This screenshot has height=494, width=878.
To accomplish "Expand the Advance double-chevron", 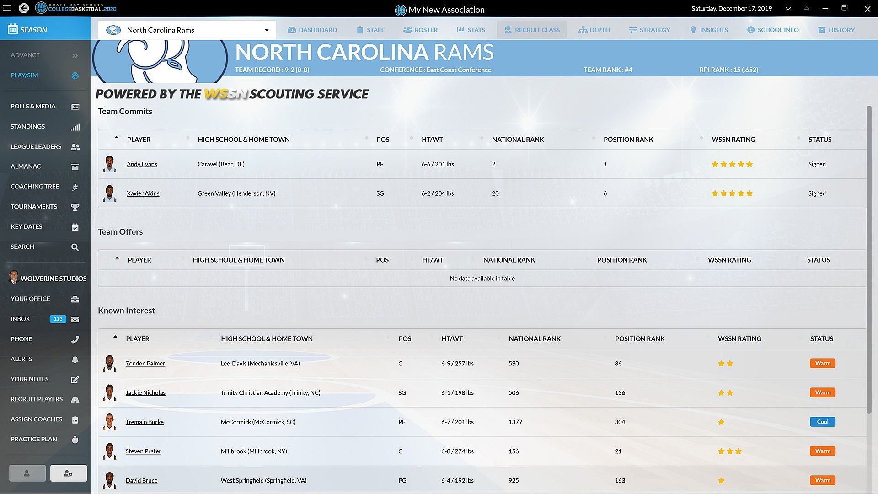I will tap(75, 55).
